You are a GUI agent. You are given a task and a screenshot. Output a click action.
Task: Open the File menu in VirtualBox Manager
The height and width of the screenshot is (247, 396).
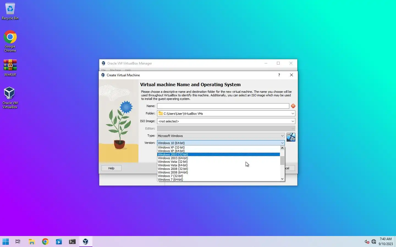click(103, 70)
